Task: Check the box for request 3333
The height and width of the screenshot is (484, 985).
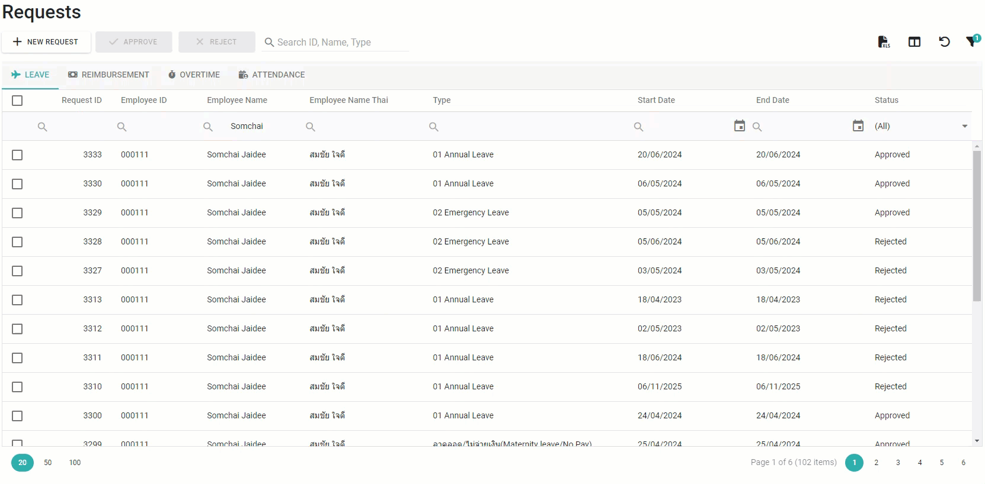Action: point(17,155)
